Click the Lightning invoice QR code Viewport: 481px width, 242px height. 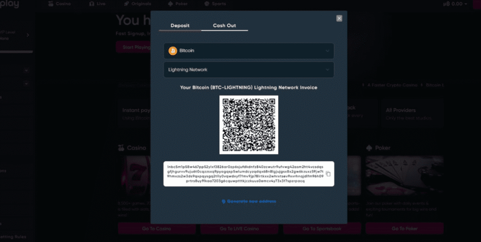[x=249, y=125]
